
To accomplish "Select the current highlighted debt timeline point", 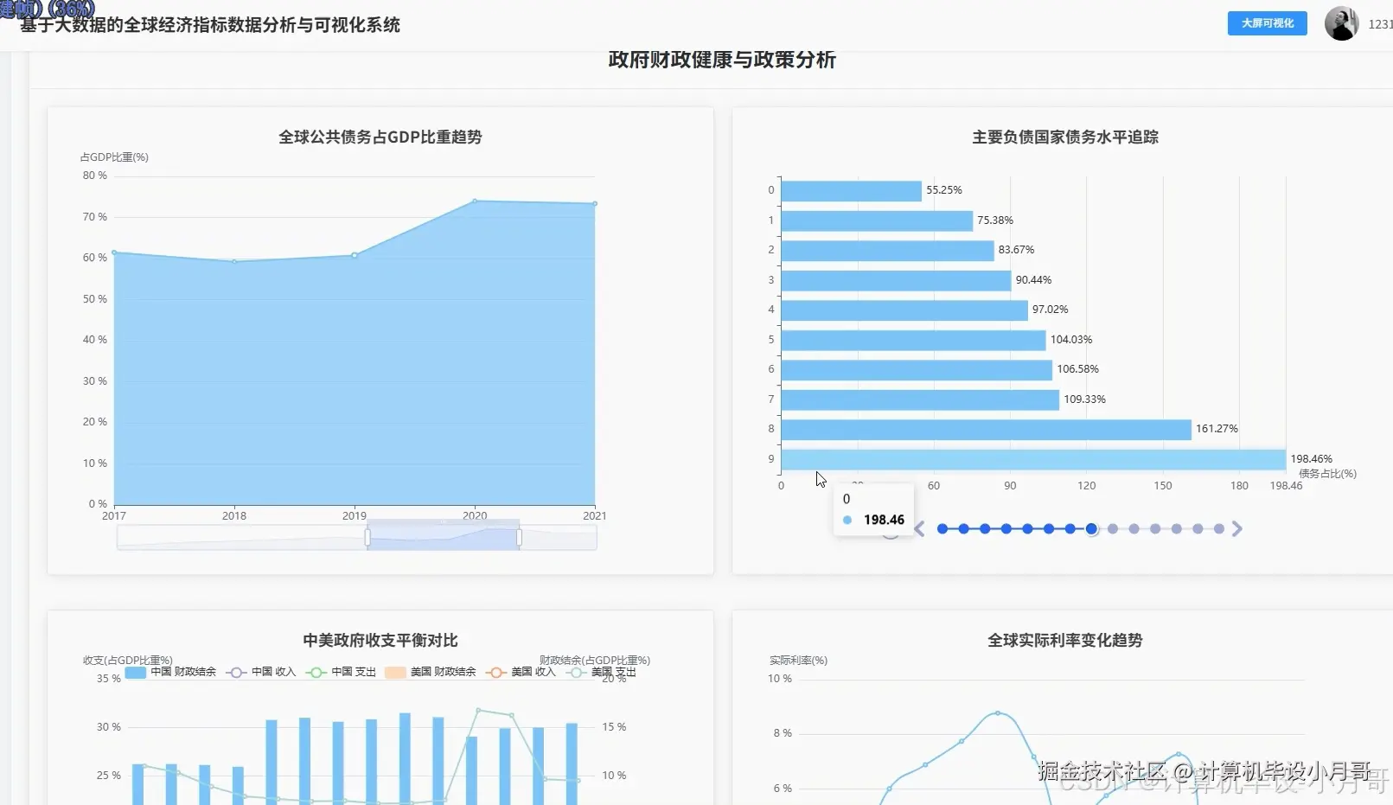I will coord(1091,529).
